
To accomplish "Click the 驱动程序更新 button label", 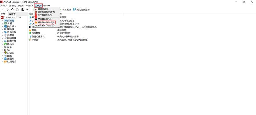I will 83,9.
